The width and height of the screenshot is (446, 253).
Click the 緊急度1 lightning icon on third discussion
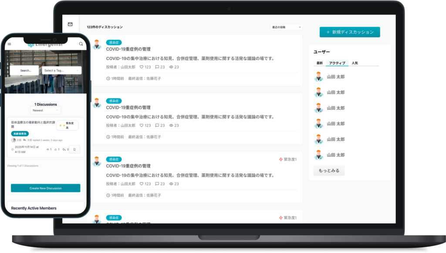[x=281, y=159]
